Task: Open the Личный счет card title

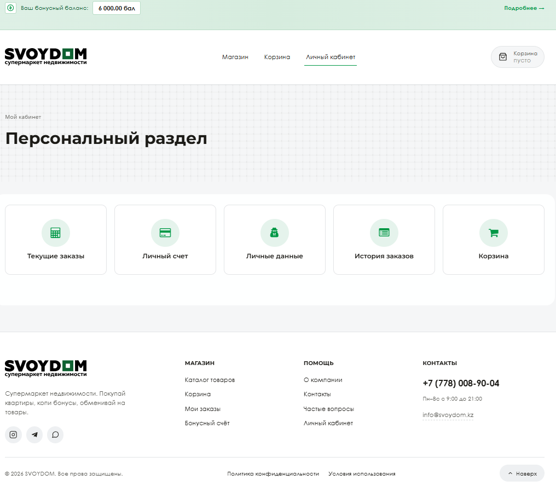Action: tap(165, 256)
